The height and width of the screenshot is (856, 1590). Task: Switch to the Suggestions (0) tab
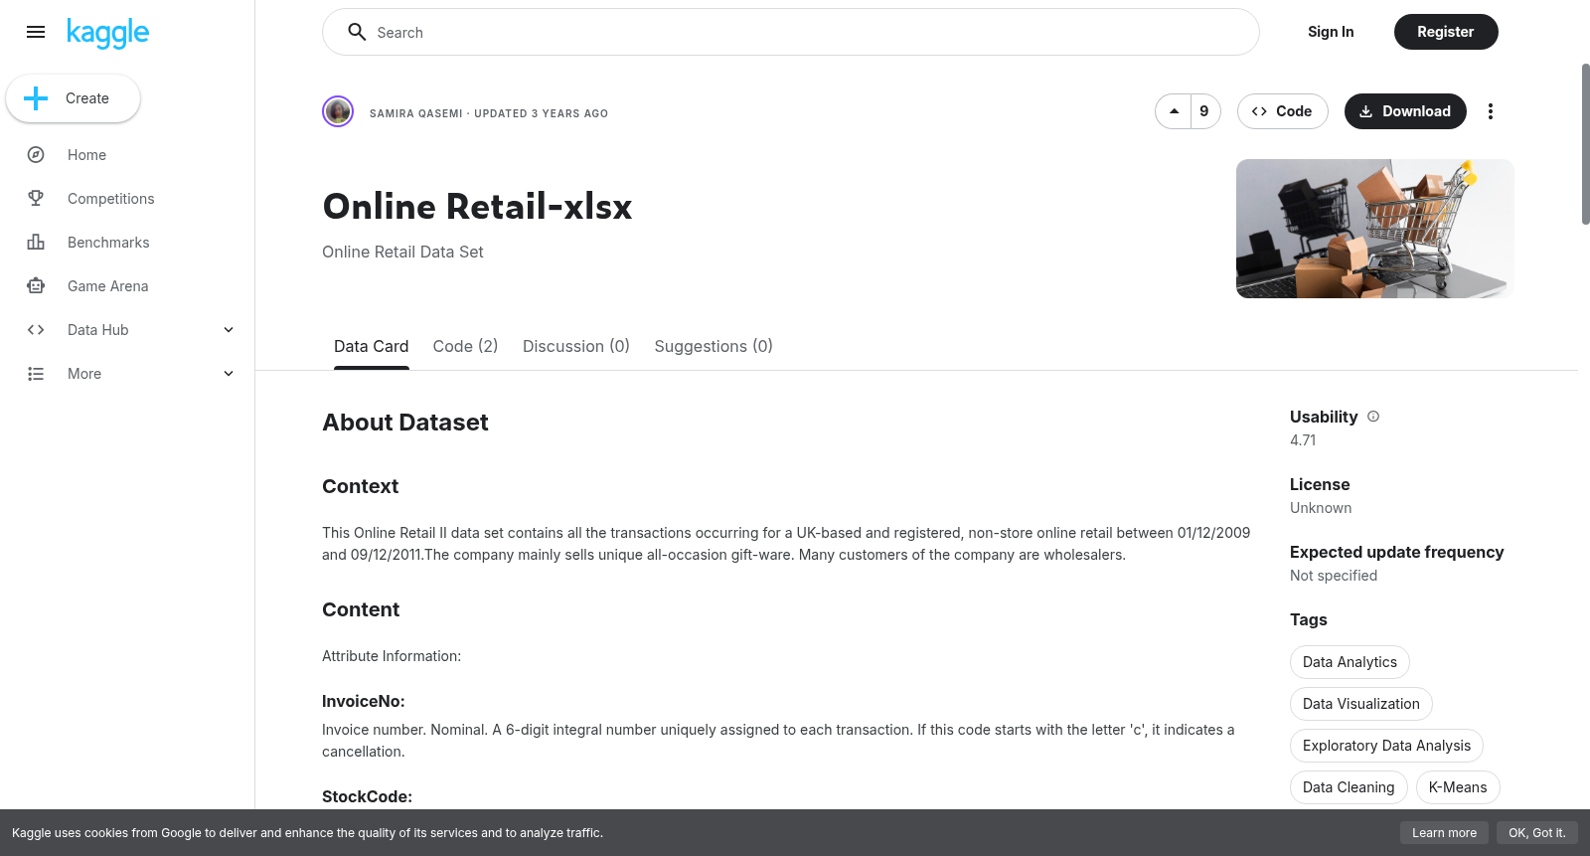[714, 346]
